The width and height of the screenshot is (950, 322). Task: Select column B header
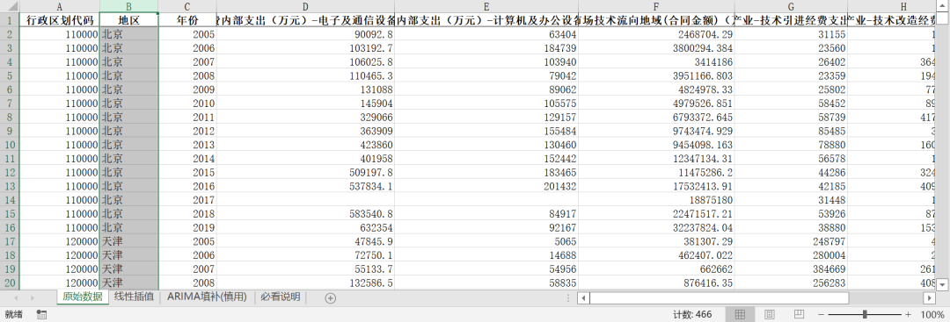coord(129,6)
